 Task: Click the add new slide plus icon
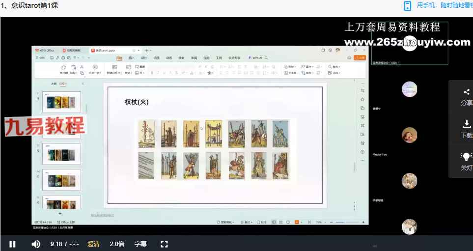(x=60, y=214)
